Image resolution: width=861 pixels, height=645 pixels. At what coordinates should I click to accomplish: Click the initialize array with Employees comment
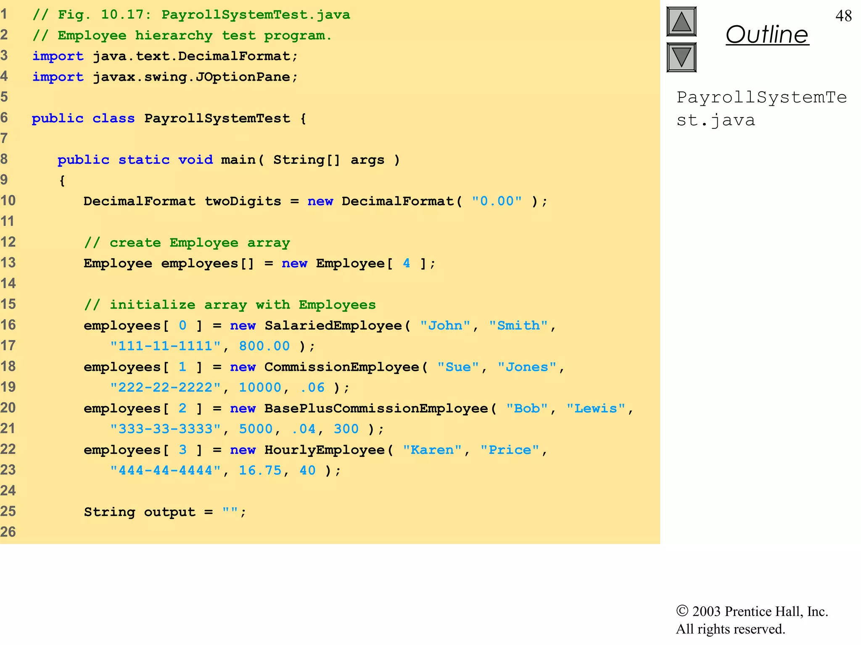[230, 304]
